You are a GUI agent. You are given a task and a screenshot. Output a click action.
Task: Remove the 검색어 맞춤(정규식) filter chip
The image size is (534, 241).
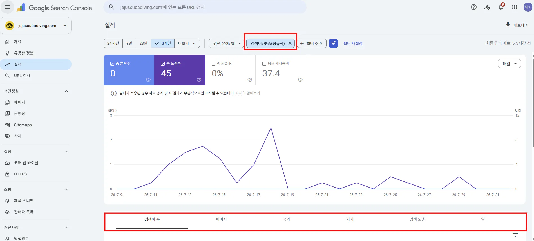pos(290,43)
